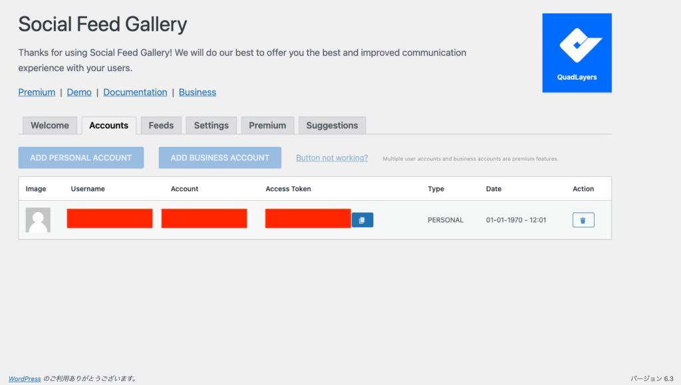The width and height of the screenshot is (681, 385).
Task: Copy the access token using copy icon
Action: coord(362,220)
